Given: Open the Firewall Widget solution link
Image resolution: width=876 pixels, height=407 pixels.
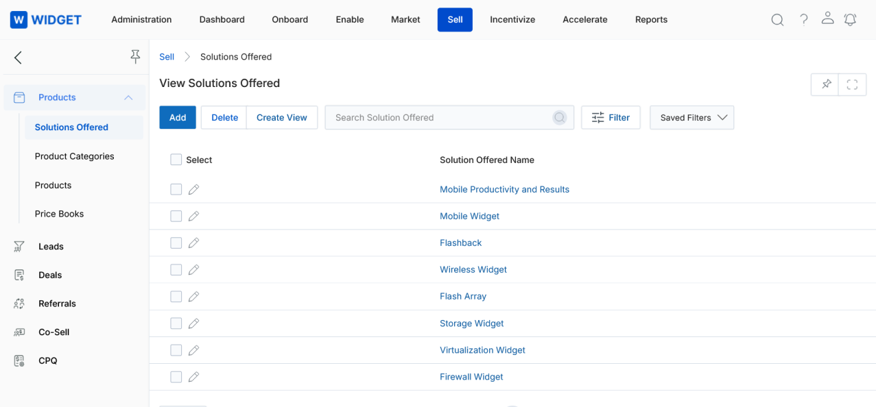Looking at the screenshot, I should pos(471,377).
